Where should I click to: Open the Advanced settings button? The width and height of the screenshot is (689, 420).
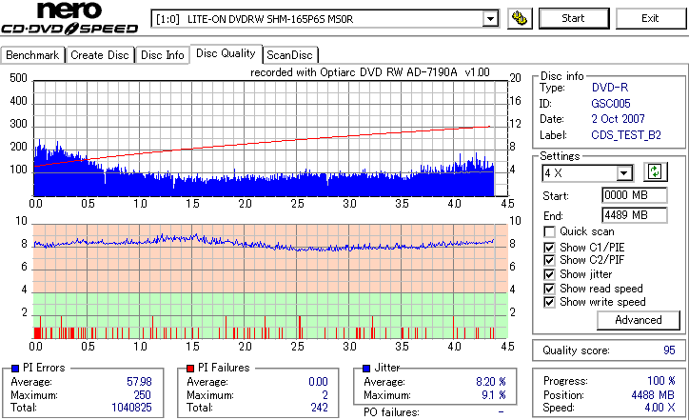click(638, 320)
